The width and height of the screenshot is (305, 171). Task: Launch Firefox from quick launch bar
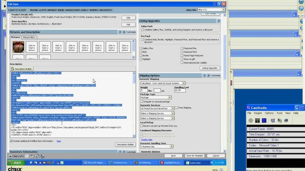pos(48,163)
